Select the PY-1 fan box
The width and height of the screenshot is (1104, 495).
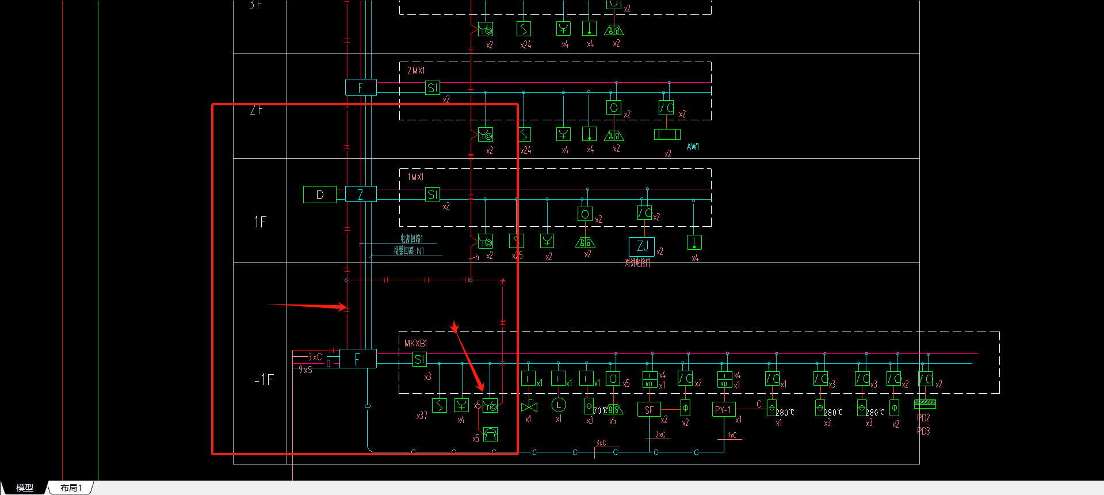pos(724,409)
